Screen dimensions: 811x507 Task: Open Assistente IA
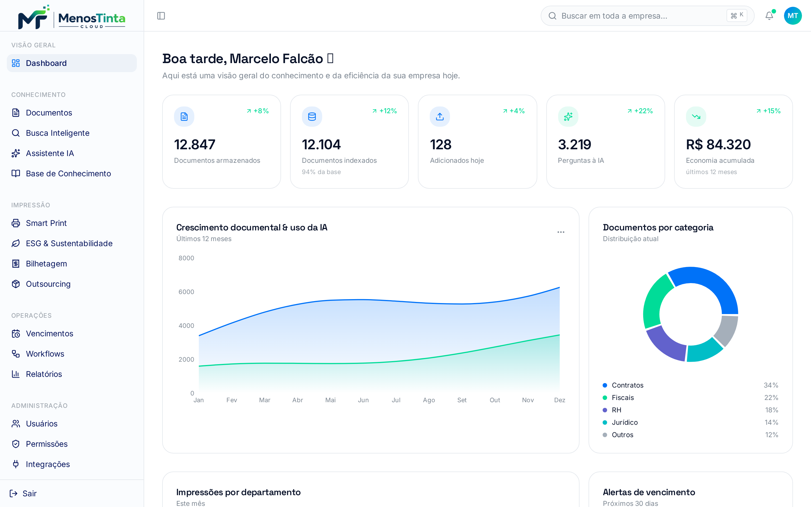(72, 153)
